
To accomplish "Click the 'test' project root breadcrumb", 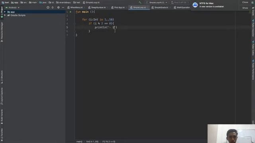I will pyautogui.click(x=5, y=3).
